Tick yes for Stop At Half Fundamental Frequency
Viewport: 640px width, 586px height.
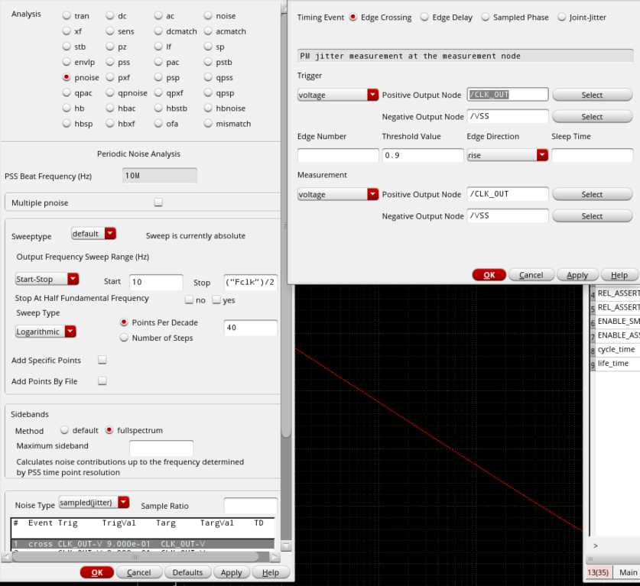(x=216, y=300)
